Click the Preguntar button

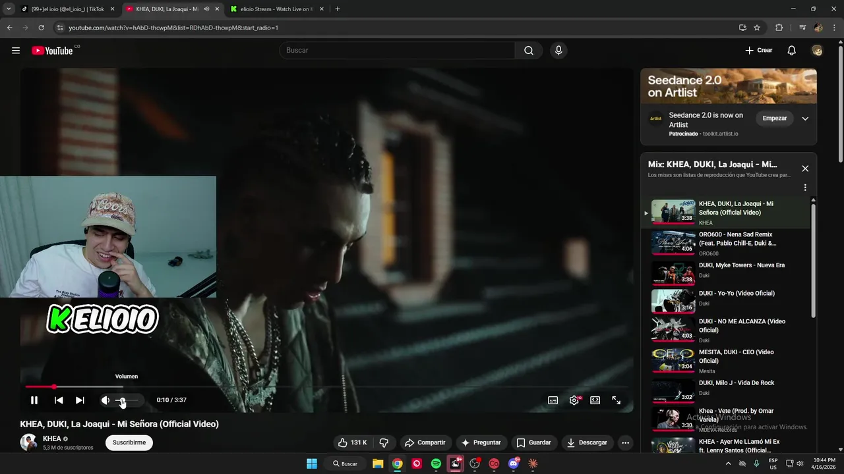coord(481,443)
